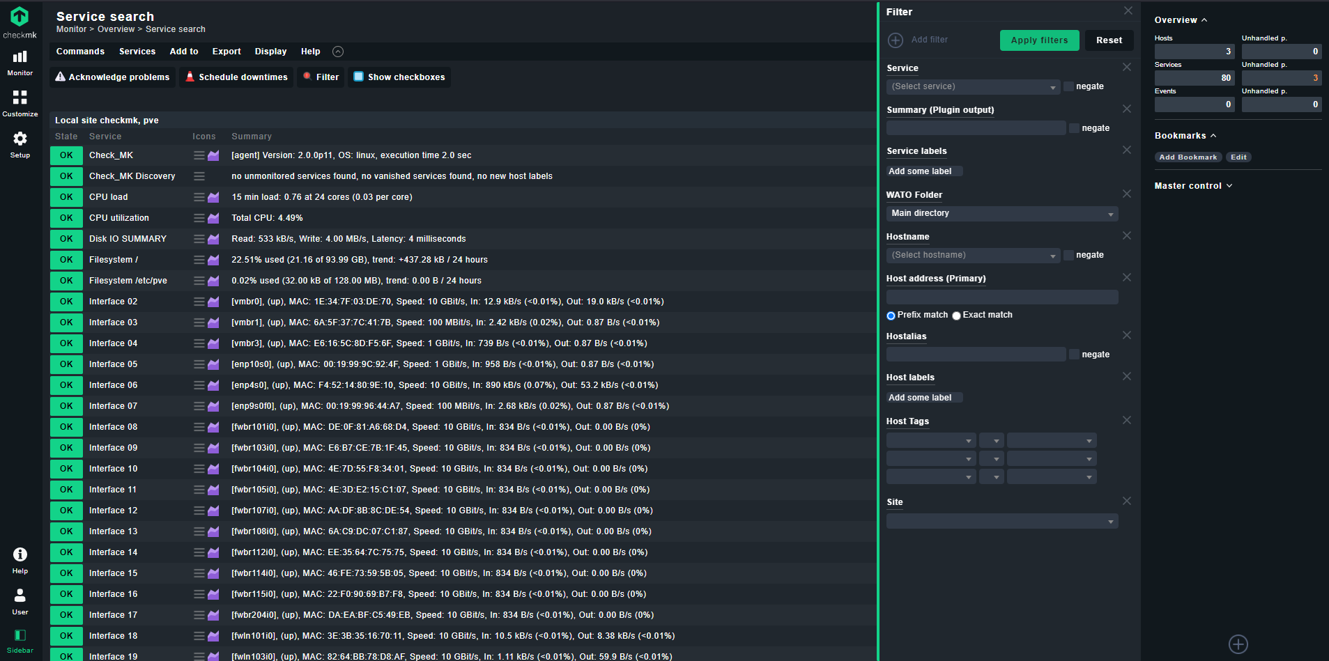Click the Overview breadcrumb link

point(116,29)
